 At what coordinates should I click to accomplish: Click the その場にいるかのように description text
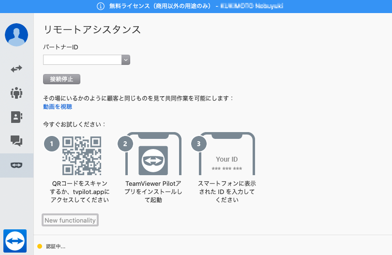click(x=138, y=98)
